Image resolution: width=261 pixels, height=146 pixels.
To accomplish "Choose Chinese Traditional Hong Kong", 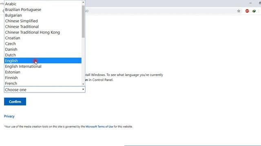I will (x=43, y=32).
